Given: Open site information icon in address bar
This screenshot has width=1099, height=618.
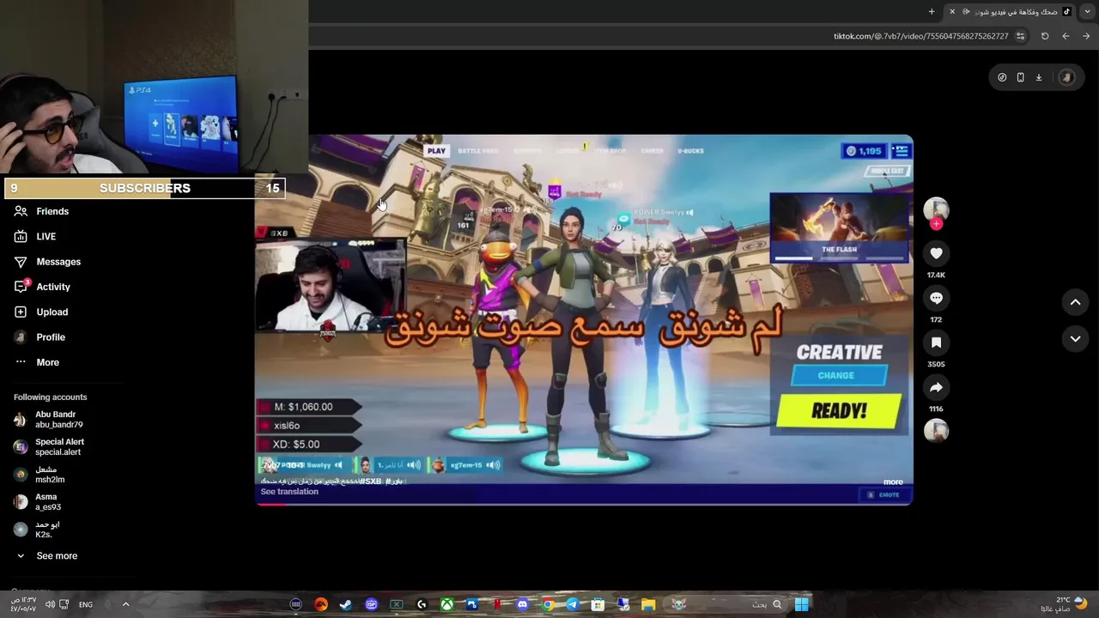Looking at the screenshot, I should 1020,36.
